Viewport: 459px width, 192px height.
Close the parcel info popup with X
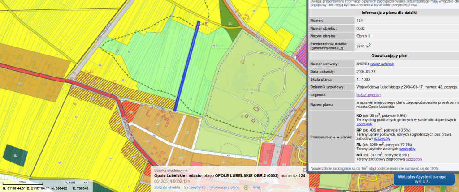pos(304,171)
